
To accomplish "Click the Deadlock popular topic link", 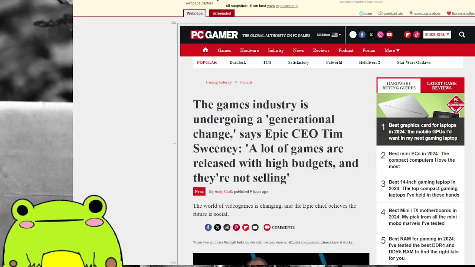I will click(237, 62).
